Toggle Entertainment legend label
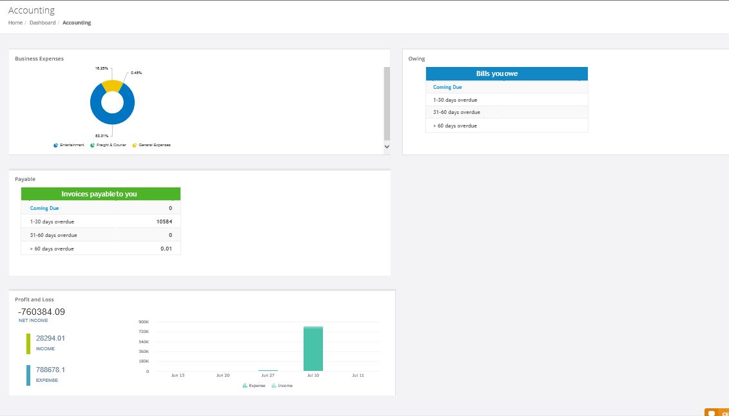 72,146
